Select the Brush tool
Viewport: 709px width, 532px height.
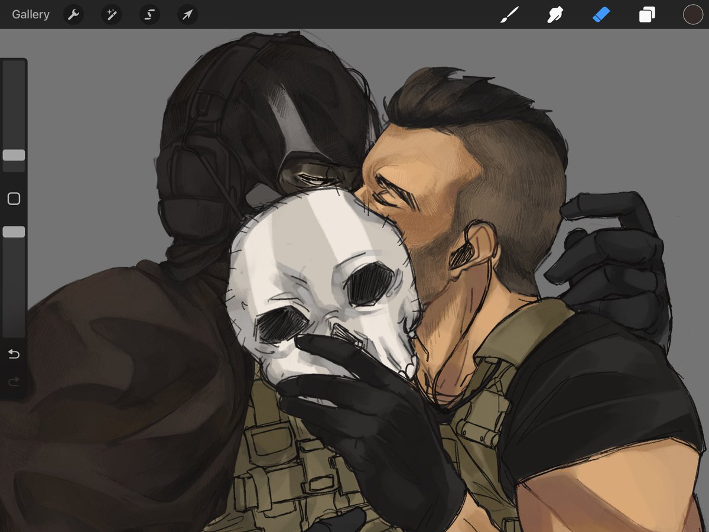pyautogui.click(x=508, y=15)
